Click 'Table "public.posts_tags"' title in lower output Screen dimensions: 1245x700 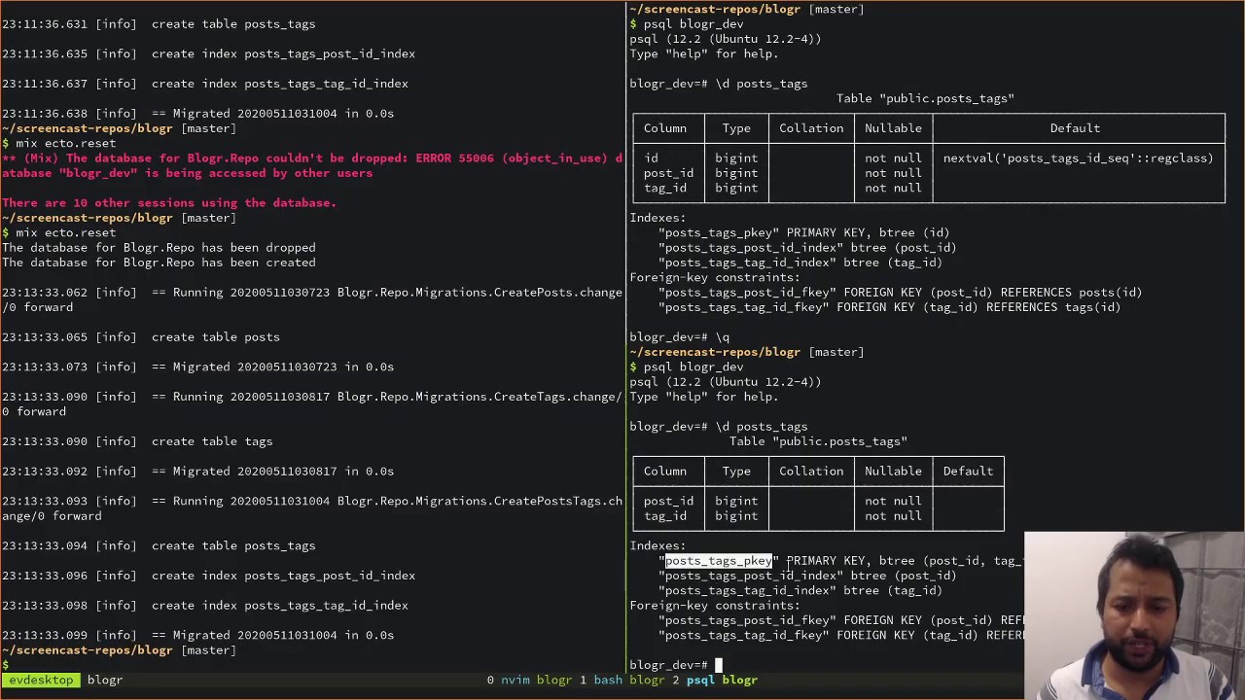818,441
